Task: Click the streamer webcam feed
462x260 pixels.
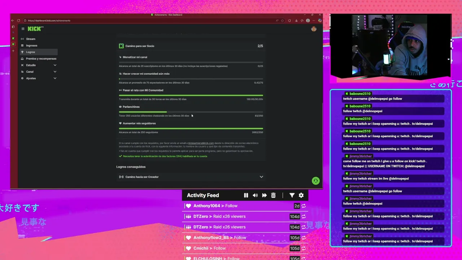Action: tap(390, 45)
